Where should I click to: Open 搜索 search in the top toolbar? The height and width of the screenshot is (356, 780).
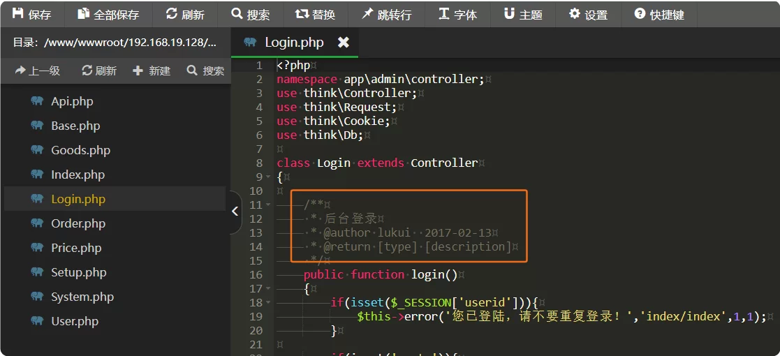(x=251, y=15)
